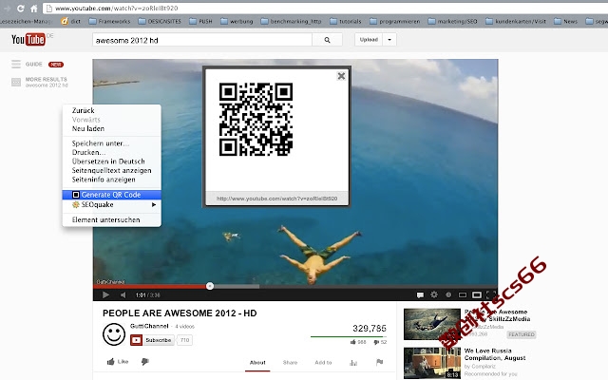Screen dimensions: 608x380
Task: Focus the search field with awesome 2012 hd
Action: [202, 40]
